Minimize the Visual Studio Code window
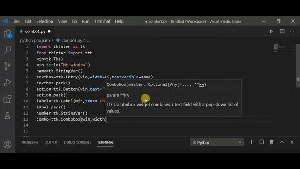Image resolution: width=300 pixels, height=169 pixels. click(264, 21)
